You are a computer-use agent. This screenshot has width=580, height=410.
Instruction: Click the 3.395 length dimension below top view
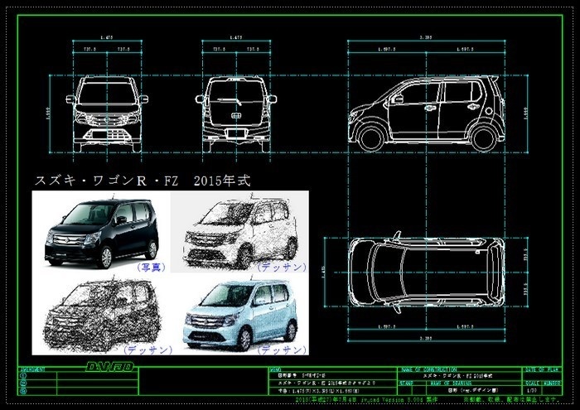point(426,338)
